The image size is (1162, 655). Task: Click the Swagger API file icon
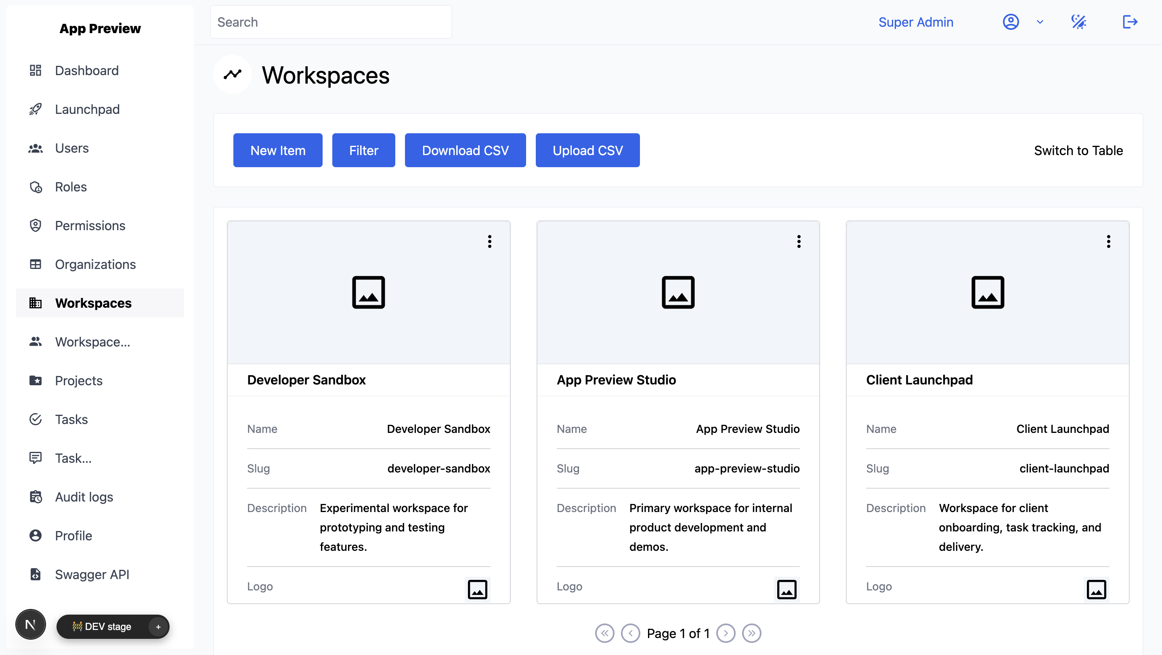tap(35, 575)
